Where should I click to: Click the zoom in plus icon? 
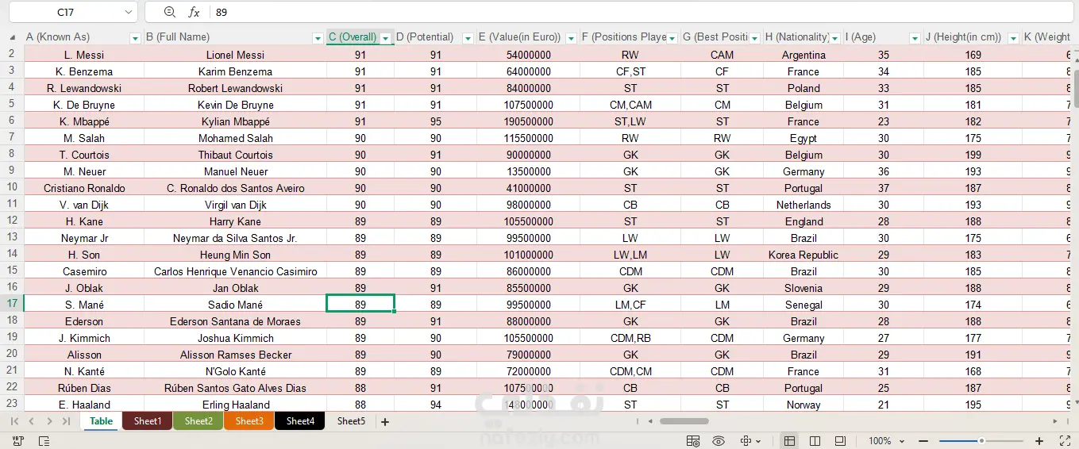(1039, 441)
